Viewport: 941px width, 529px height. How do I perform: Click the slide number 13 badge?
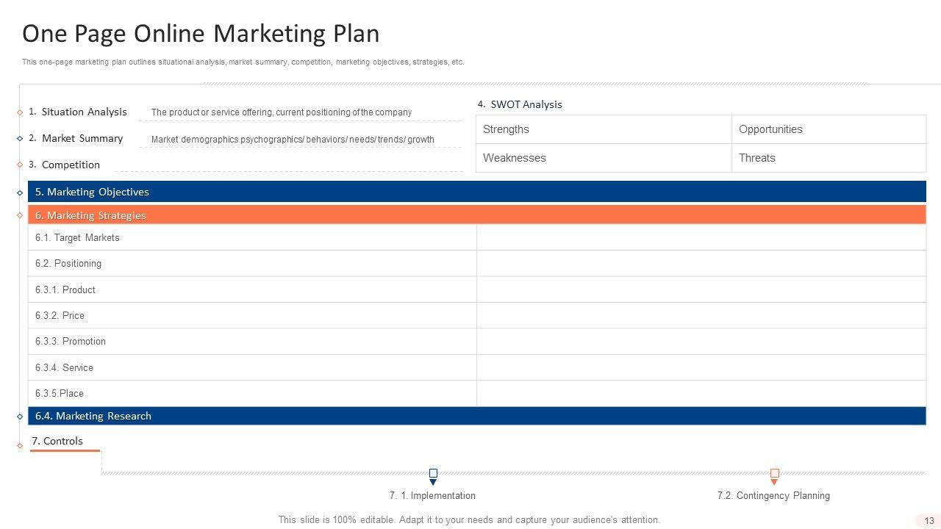[929, 521]
